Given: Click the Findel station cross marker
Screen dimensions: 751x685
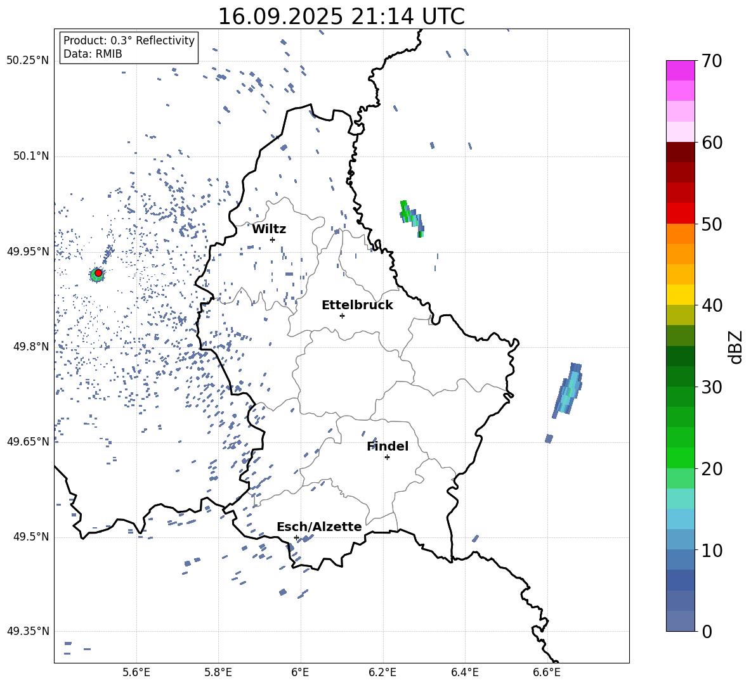Looking at the screenshot, I should [387, 458].
